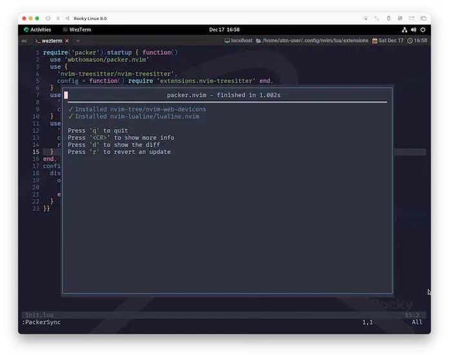Click the 1,1 cursor position indicator
The height and width of the screenshot is (358, 449).
(x=367, y=323)
